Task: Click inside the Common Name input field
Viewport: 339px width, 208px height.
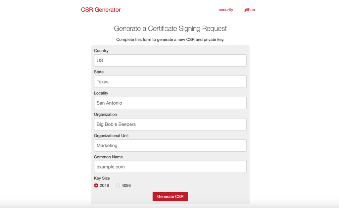Action: pos(170,167)
